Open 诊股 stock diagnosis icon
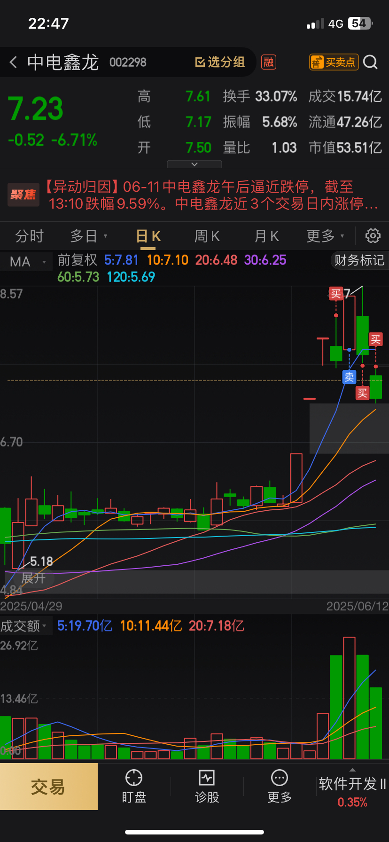Viewport: 389px width, 842px height. pos(207,787)
